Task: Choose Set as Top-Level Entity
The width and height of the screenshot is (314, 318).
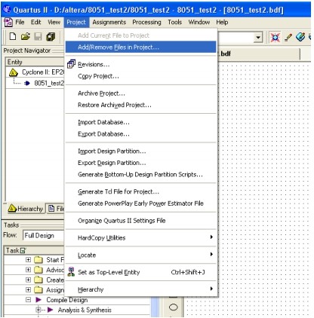Action: [x=140, y=272]
